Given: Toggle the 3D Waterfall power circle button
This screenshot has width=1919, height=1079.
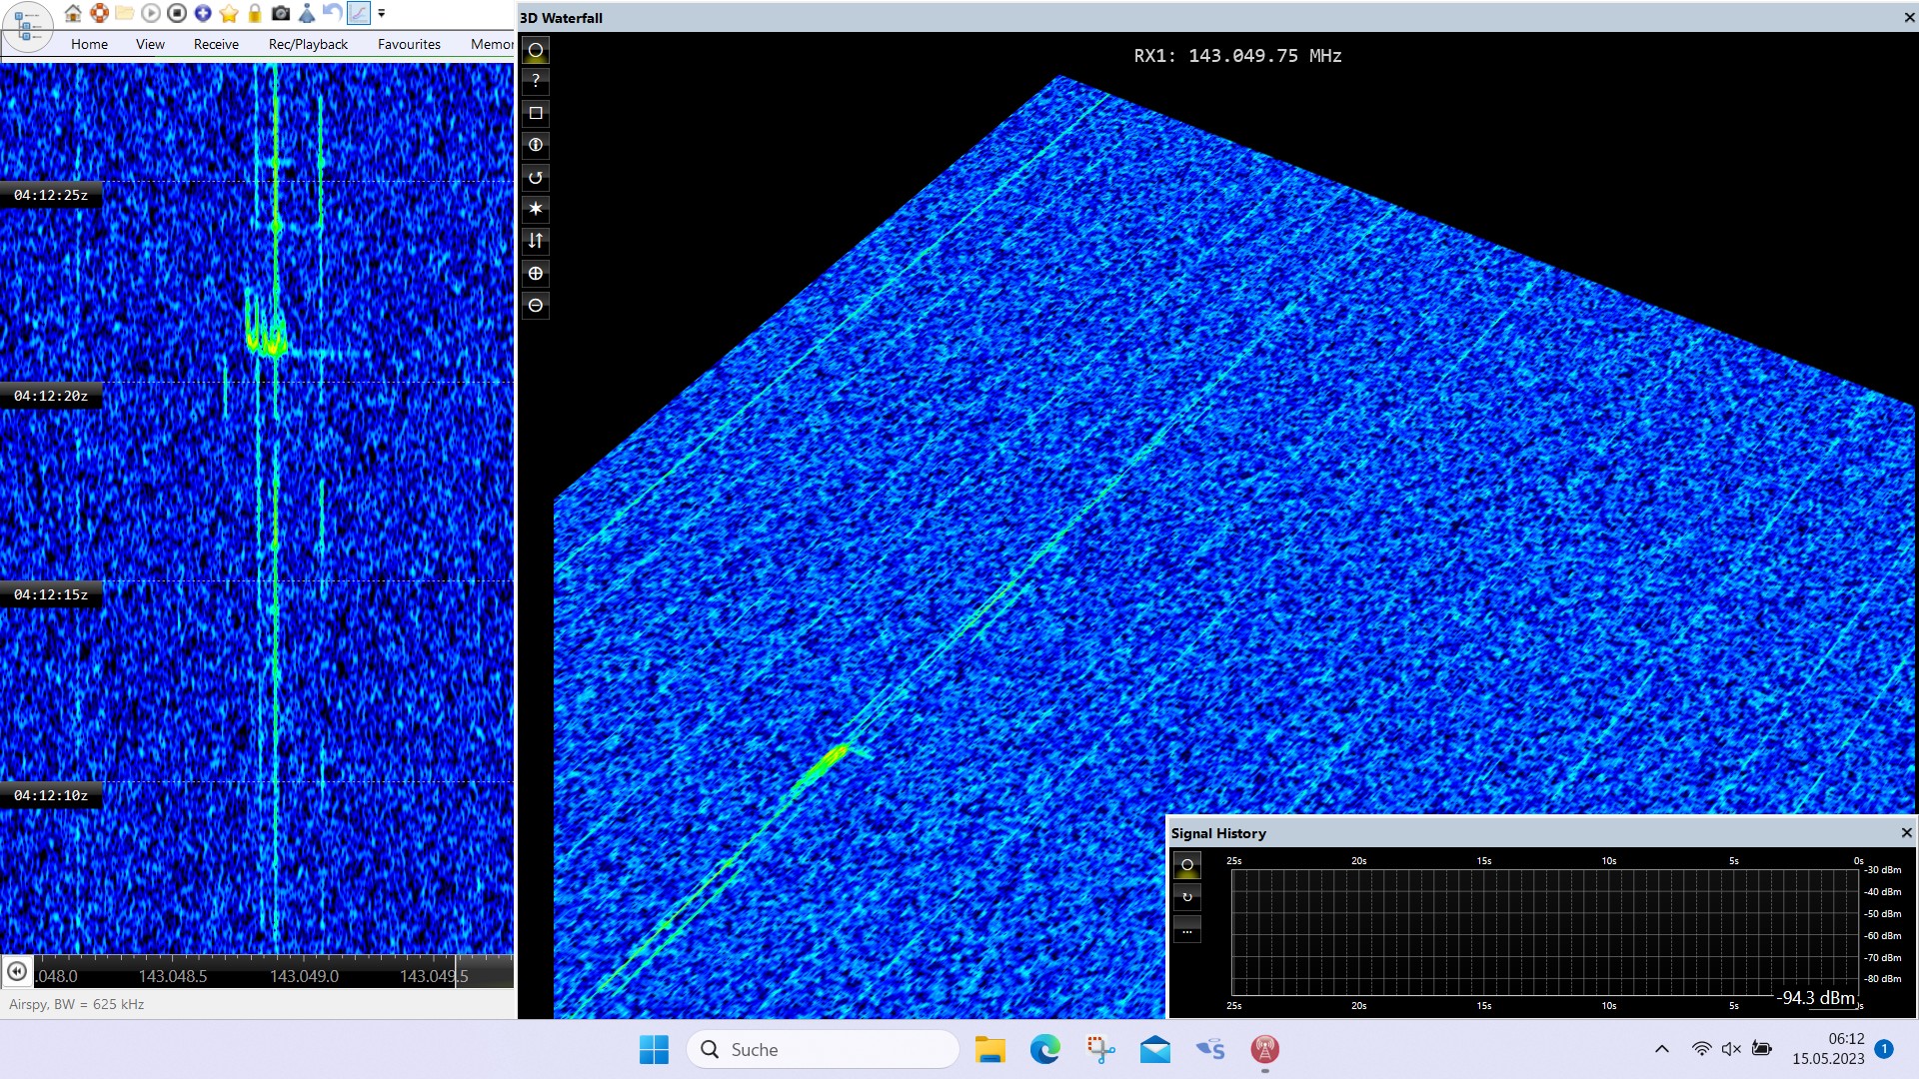Looking at the screenshot, I should [536, 50].
